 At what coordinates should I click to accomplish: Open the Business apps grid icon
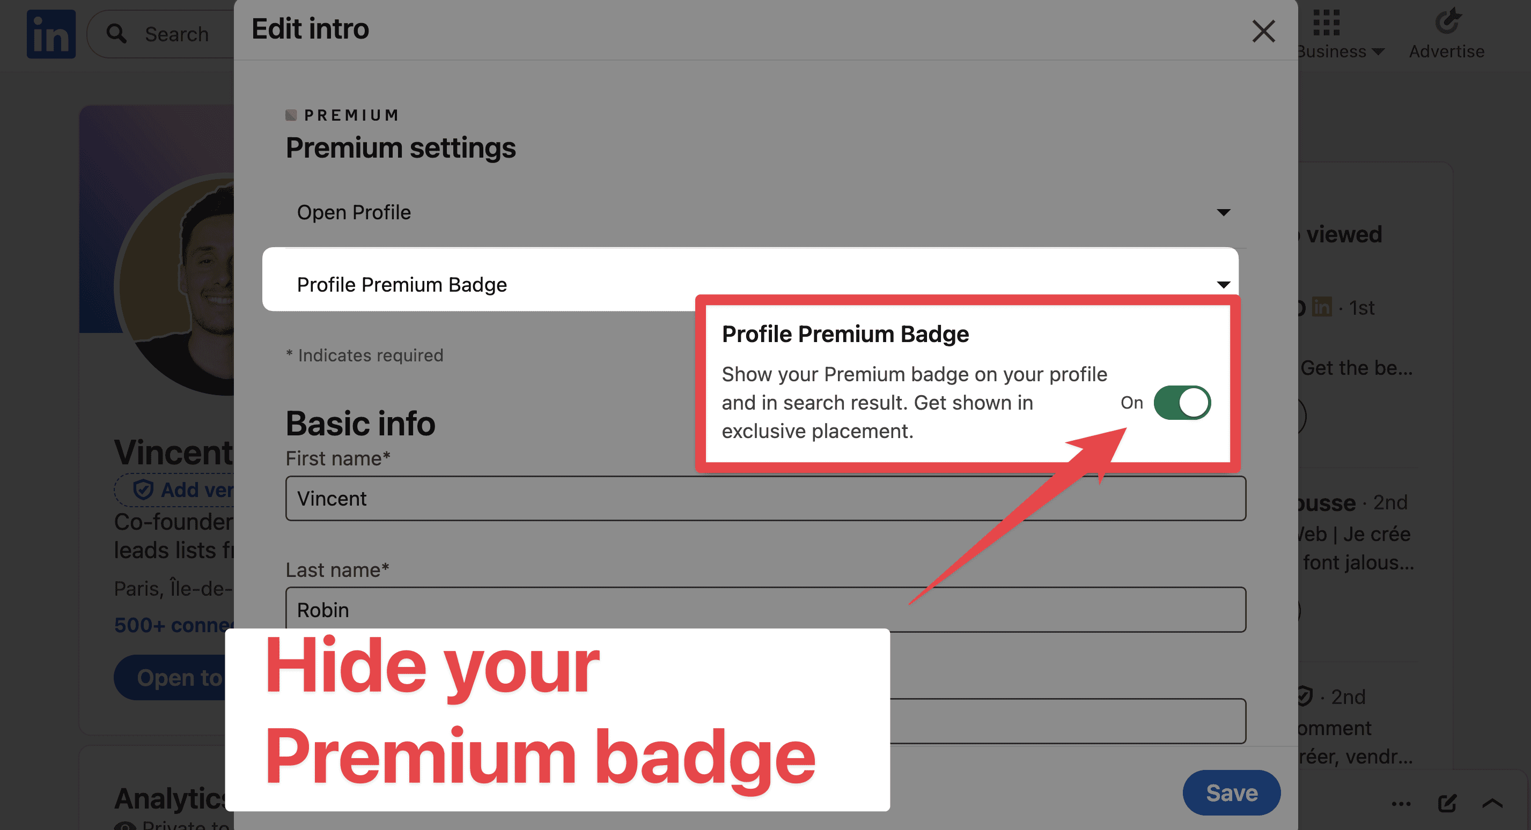click(x=1326, y=23)
